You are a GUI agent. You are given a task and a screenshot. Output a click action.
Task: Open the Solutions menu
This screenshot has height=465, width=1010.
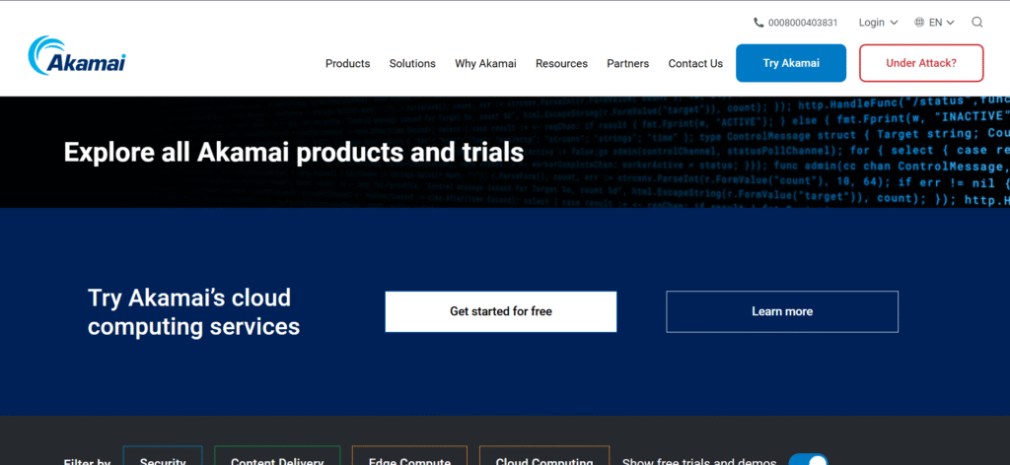(412, 64)
